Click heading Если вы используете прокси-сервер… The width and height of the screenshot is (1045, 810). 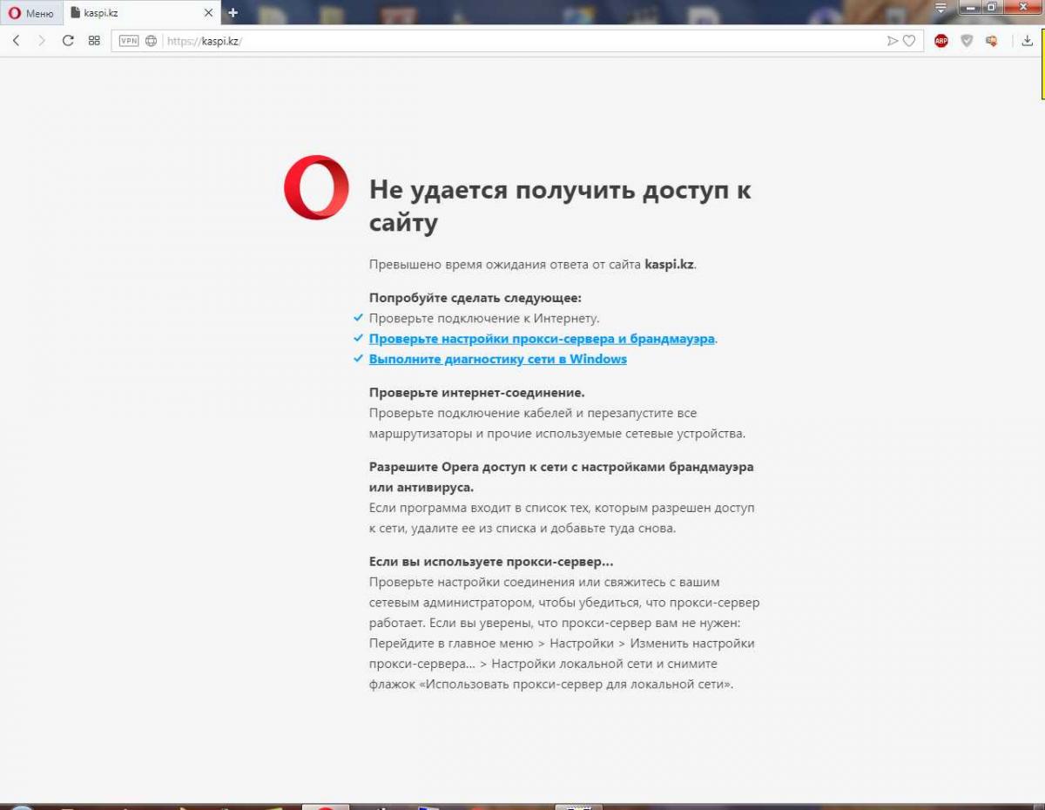pos(491,562)
